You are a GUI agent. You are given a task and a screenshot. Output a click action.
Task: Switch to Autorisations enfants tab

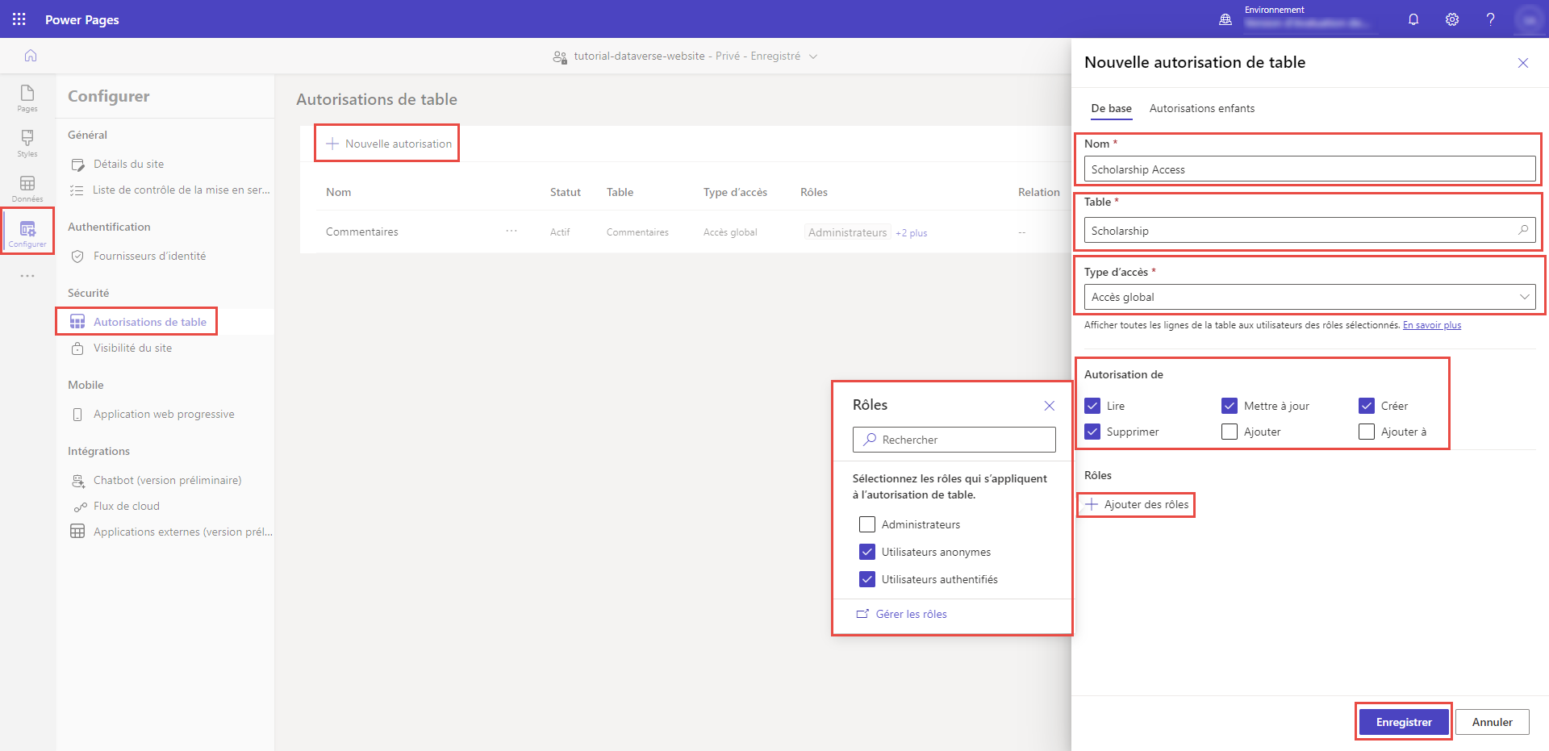[1201, 108]
